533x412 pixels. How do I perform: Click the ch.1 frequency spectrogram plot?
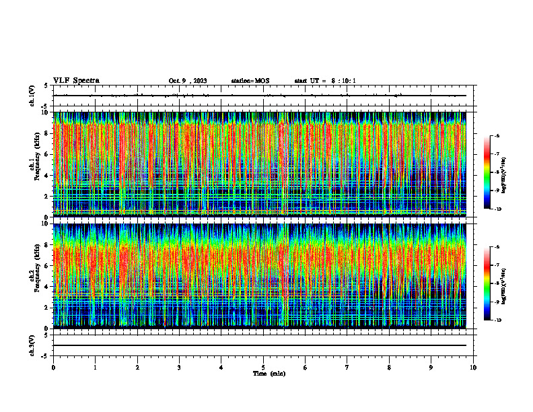point(260,164)
